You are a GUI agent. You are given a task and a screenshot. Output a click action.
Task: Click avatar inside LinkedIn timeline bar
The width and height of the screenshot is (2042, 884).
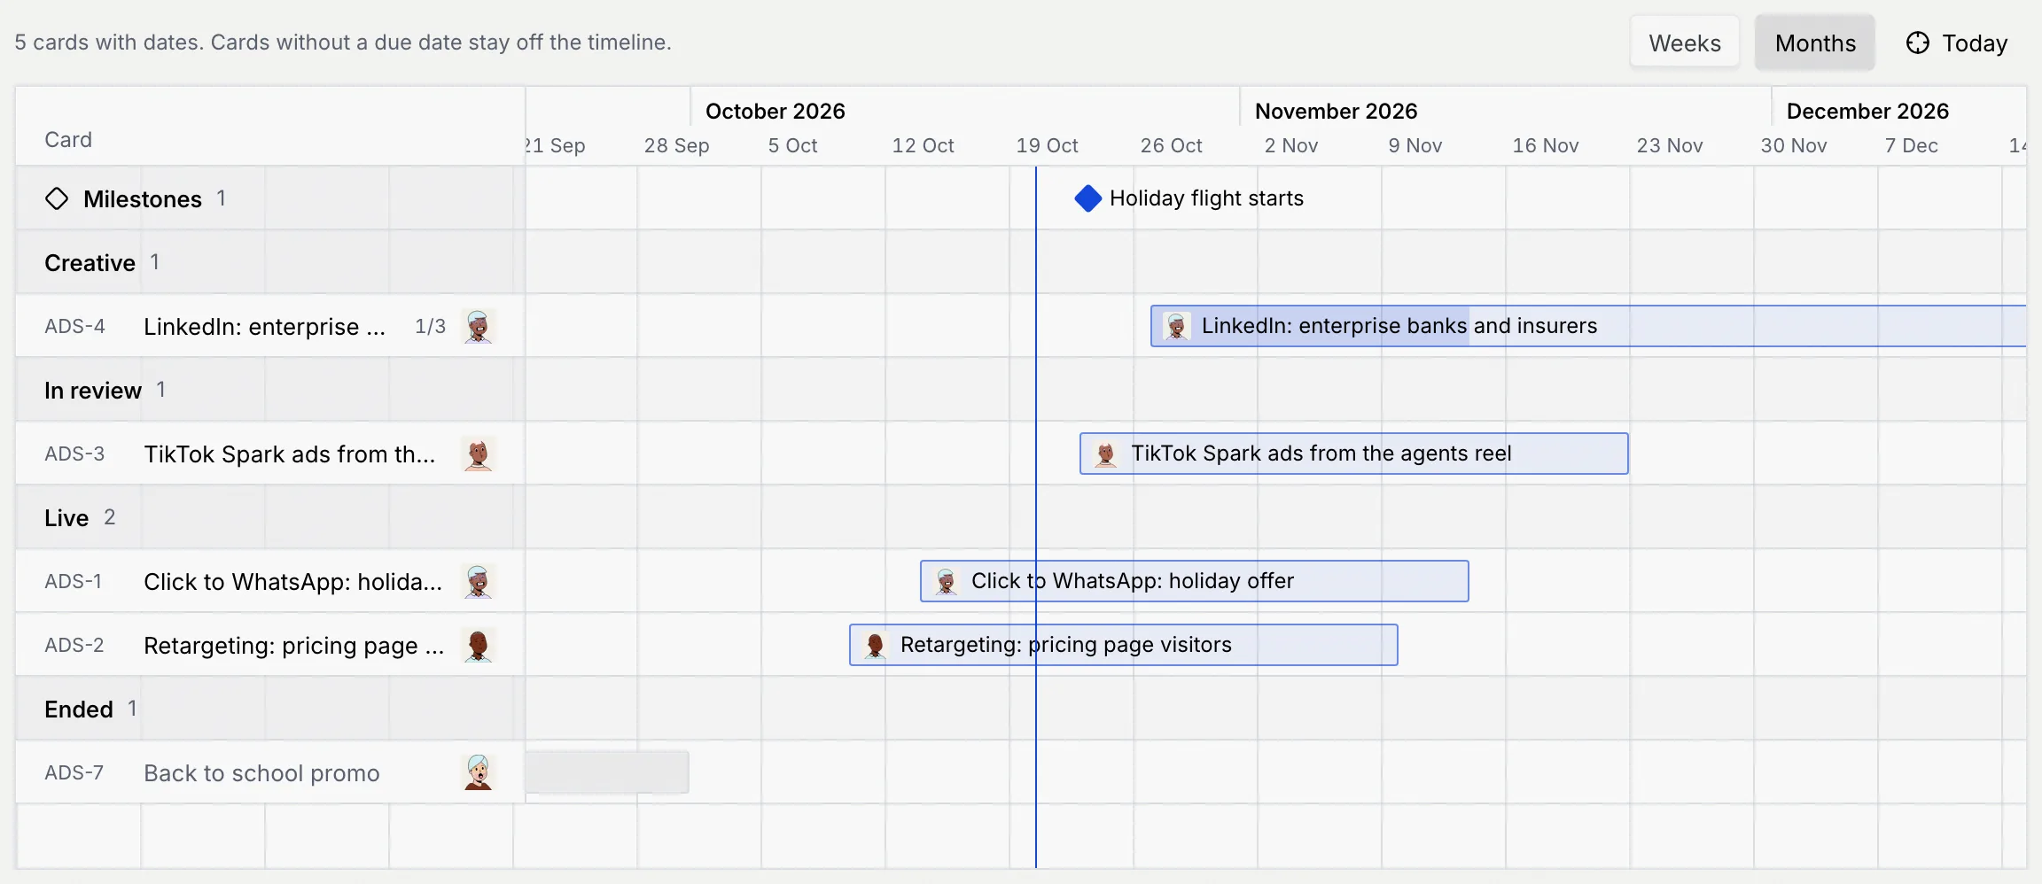pyautogui.click(x=1177, y=326)
